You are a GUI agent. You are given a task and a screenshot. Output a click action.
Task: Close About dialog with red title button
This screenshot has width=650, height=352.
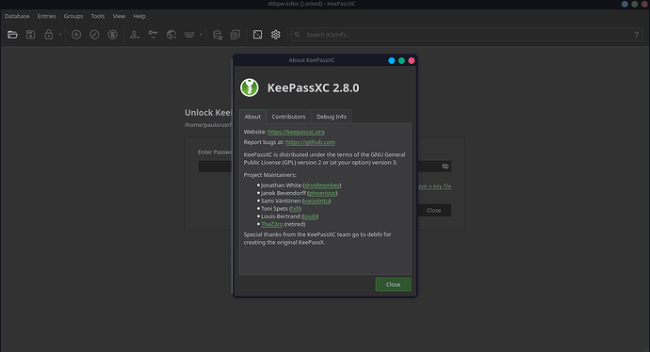click(412, 60)
